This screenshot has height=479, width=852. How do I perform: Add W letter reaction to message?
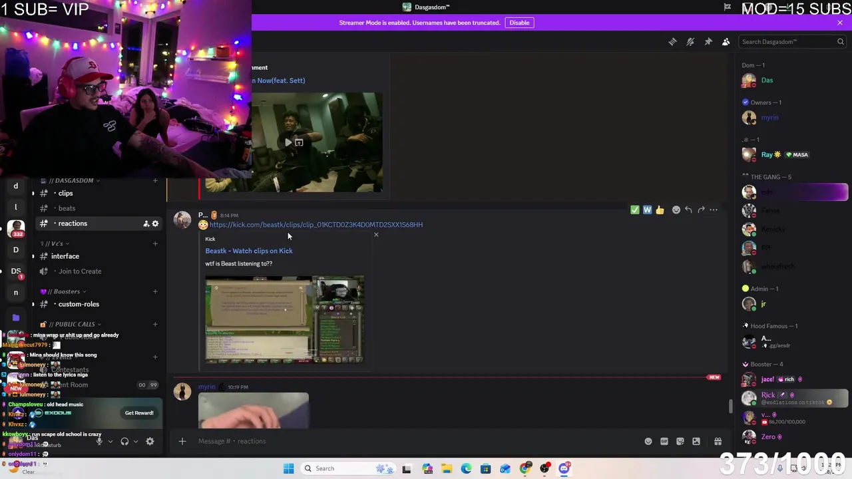pos(647,210)
